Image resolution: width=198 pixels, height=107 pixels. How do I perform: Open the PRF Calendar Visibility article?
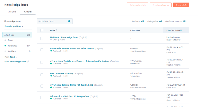[x=62, y=74]
